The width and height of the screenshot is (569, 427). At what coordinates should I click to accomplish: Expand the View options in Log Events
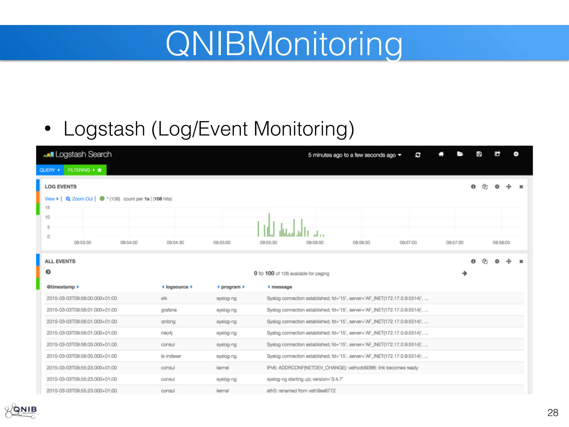click(x=51, y=199)
